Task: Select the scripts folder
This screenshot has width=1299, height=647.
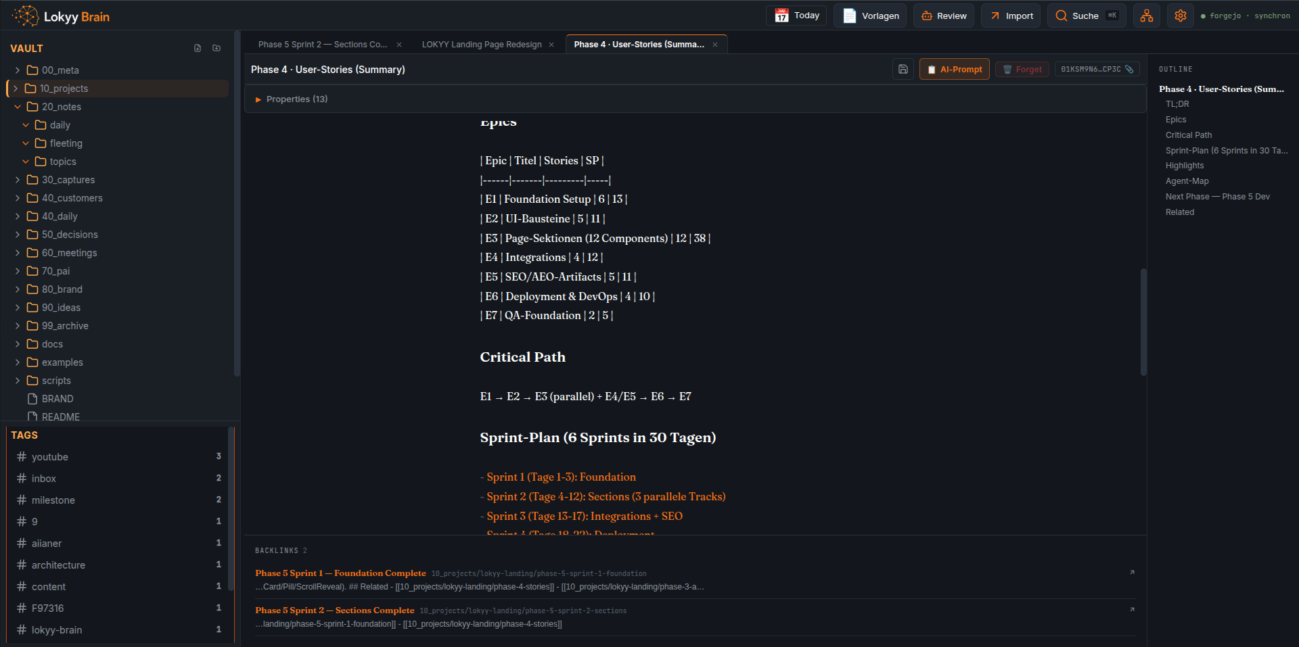Action: pos(118,381)
